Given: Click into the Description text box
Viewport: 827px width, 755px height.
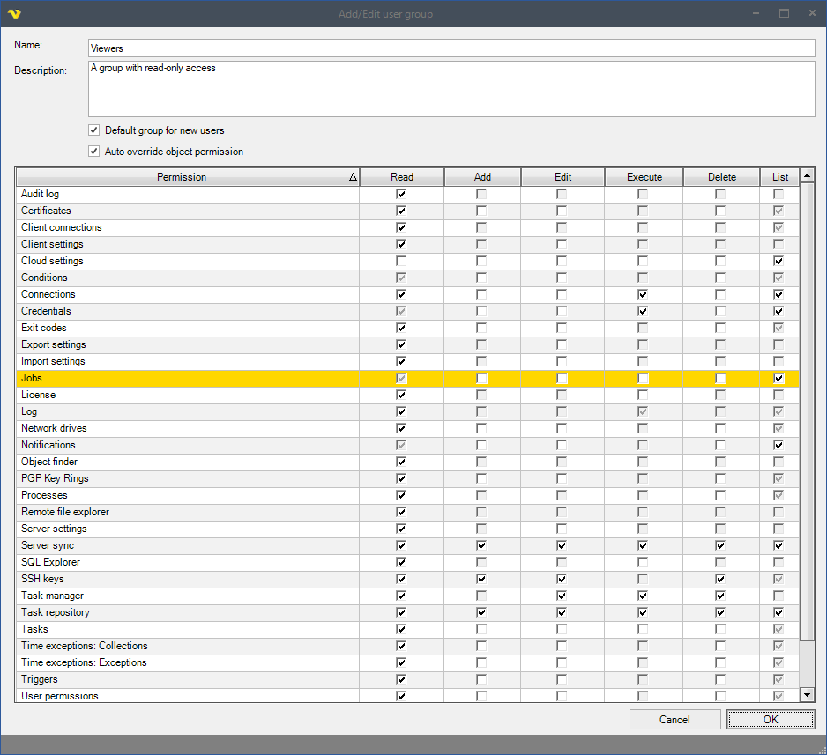Looking at the screenshot, I should pyautogui.click(x=451, y=88).
